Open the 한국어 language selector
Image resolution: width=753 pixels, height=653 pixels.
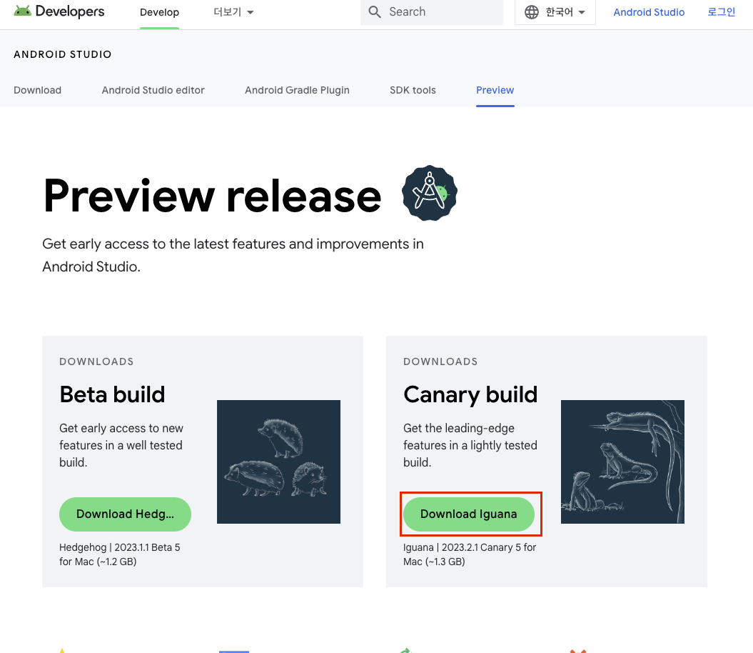(555, 12)
